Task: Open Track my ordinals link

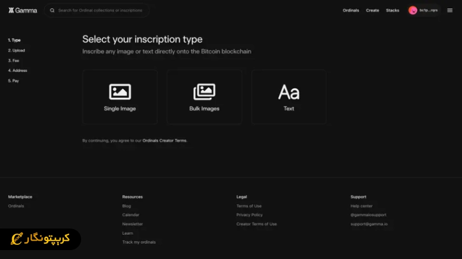Action: [x=139, y=242]
